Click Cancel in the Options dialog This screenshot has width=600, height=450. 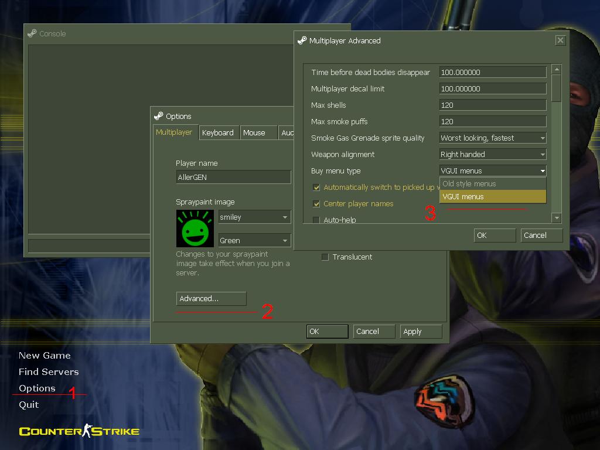(374, 332)
